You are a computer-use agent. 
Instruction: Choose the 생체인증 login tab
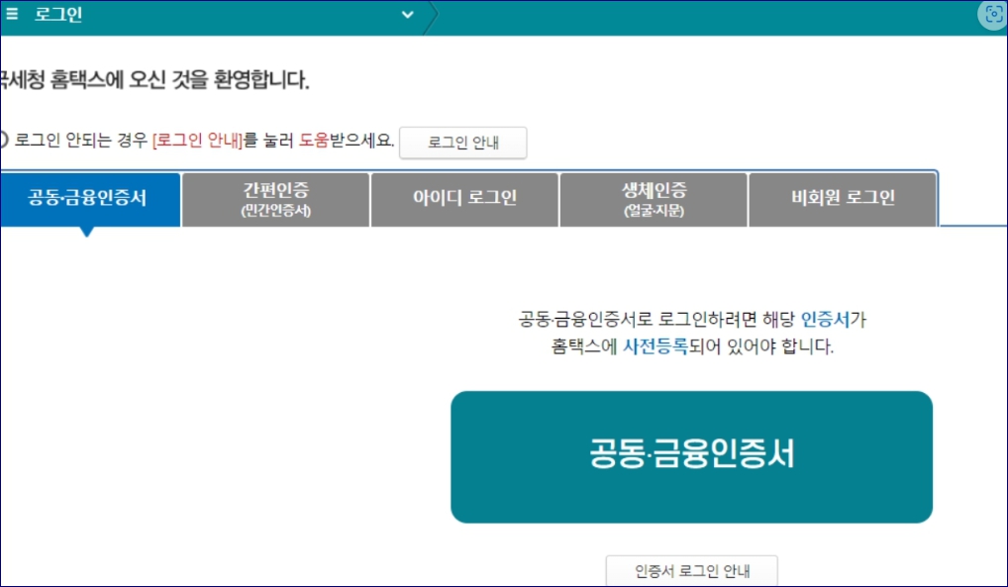coord(652,198)
